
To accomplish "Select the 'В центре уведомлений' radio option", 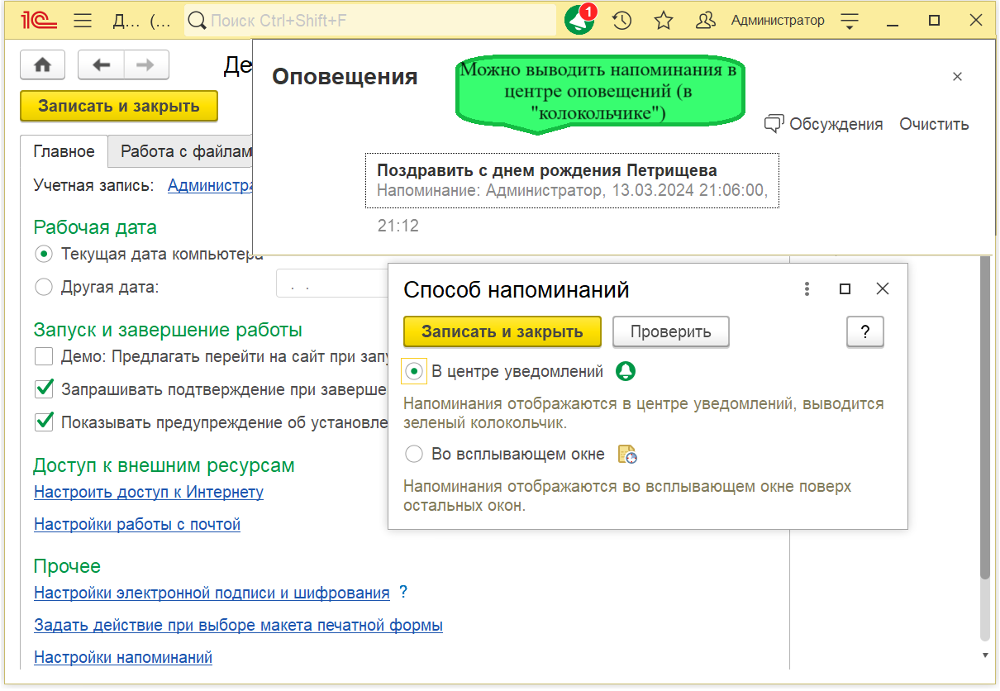I will (415, 372).
